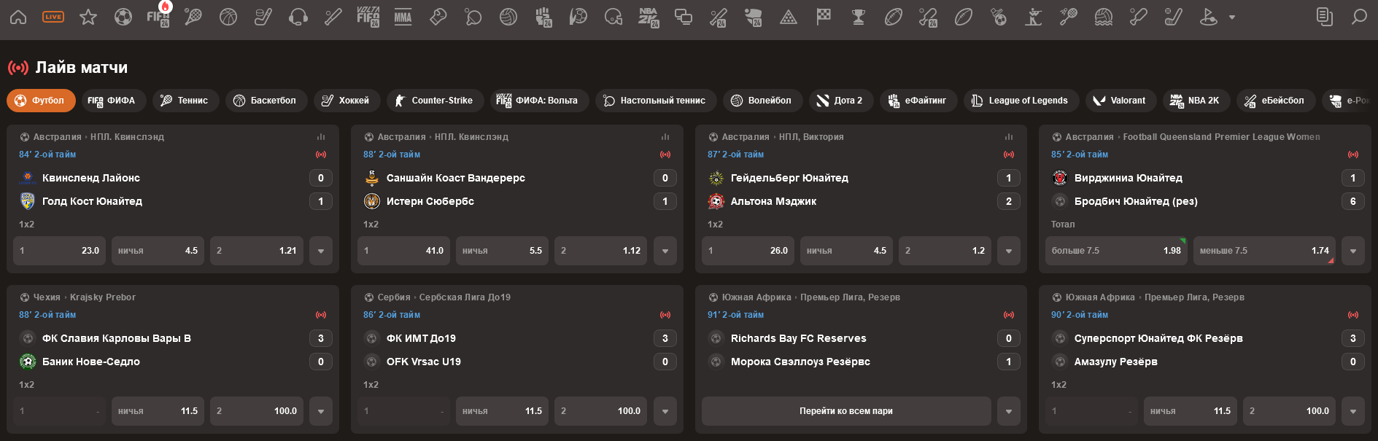Open the search magnifier icon

[x=1359, y=17]
